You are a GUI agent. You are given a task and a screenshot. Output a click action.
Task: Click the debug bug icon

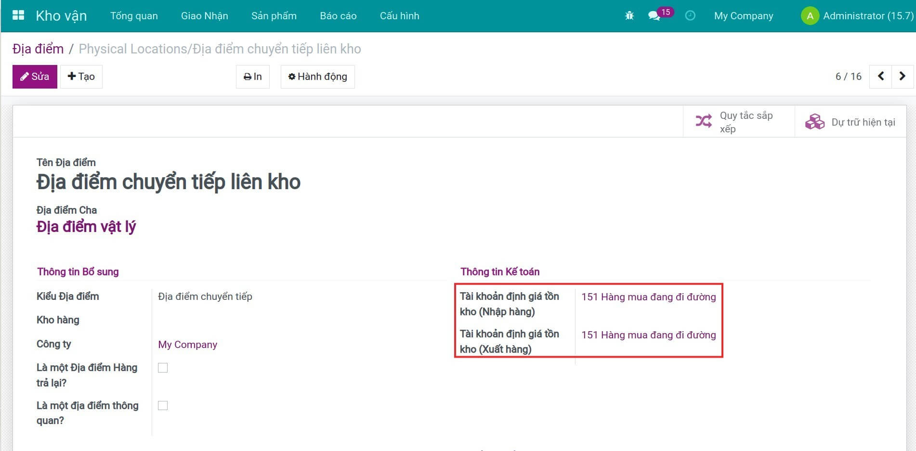[x=629, y=16]
